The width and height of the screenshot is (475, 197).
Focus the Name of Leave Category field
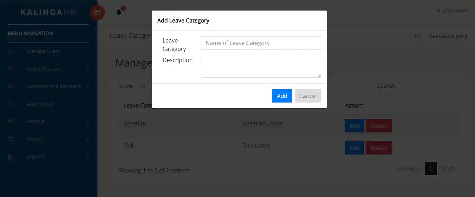coord(261,43)
